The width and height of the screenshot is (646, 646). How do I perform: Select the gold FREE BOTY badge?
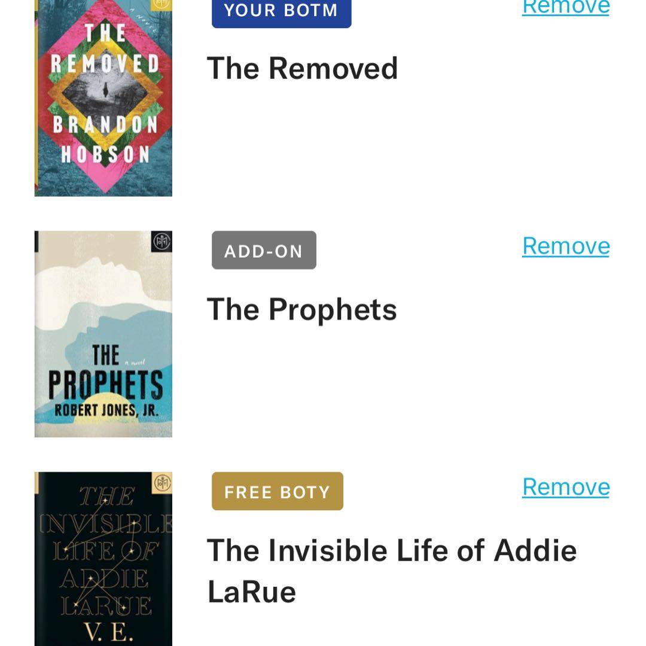tap(278, 492)
